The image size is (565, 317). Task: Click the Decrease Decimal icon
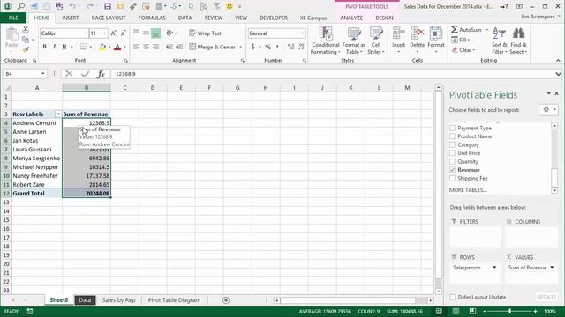[301, 47]
